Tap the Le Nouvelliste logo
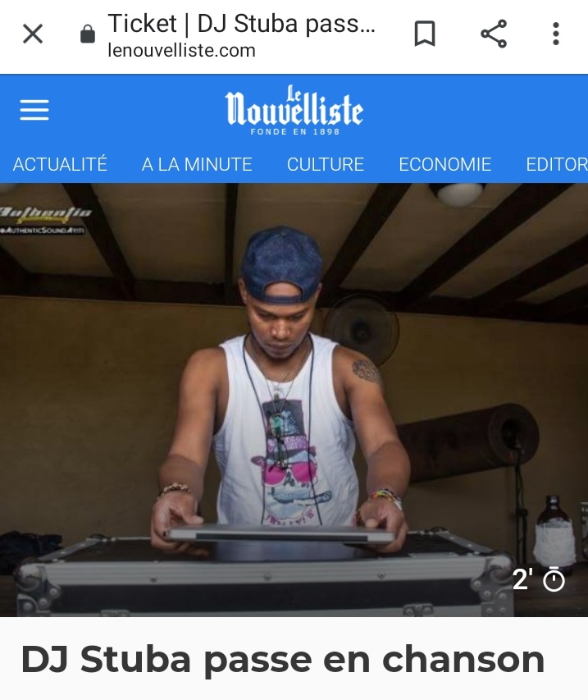 294,110
